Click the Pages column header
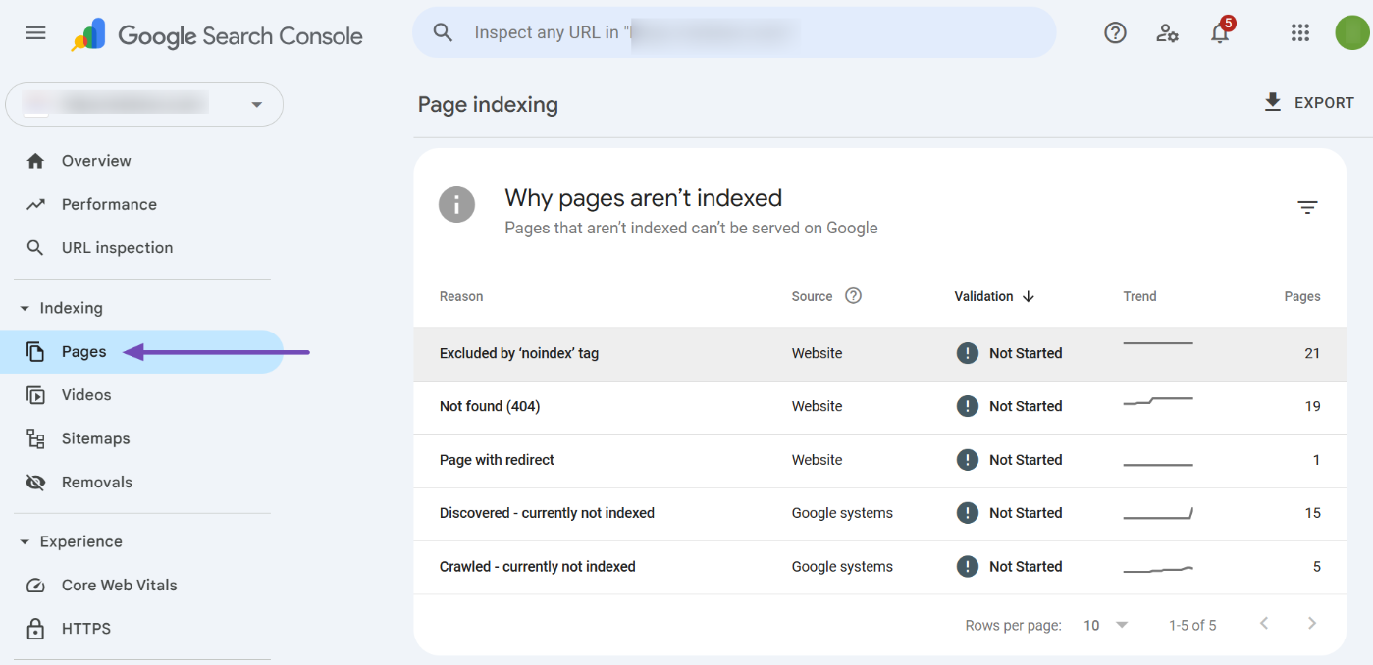This screenshot has width=1373, height=665. (x=1302, y=296)
